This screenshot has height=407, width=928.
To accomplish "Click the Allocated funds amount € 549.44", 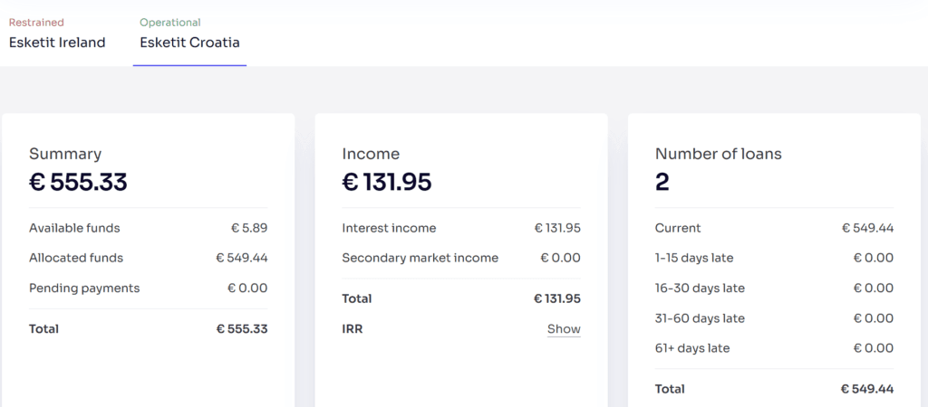I will pyautogui.click(x=241, y=258).
